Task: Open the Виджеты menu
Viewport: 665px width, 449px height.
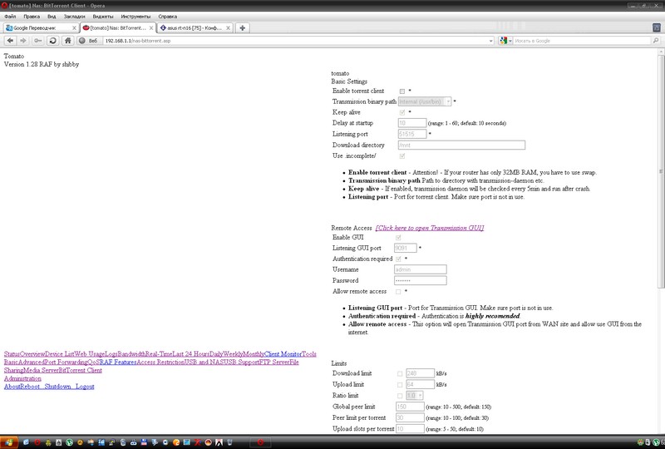Action: point(103,17)
